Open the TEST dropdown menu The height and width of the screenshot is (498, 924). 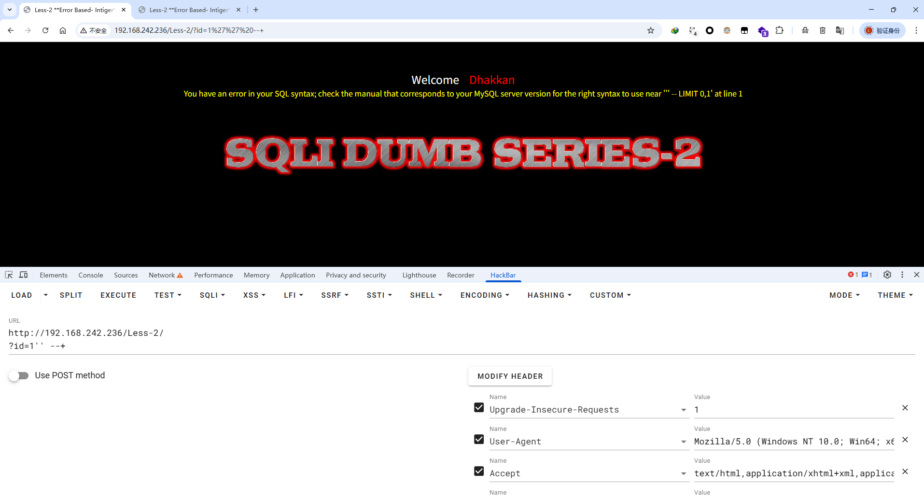168,295
